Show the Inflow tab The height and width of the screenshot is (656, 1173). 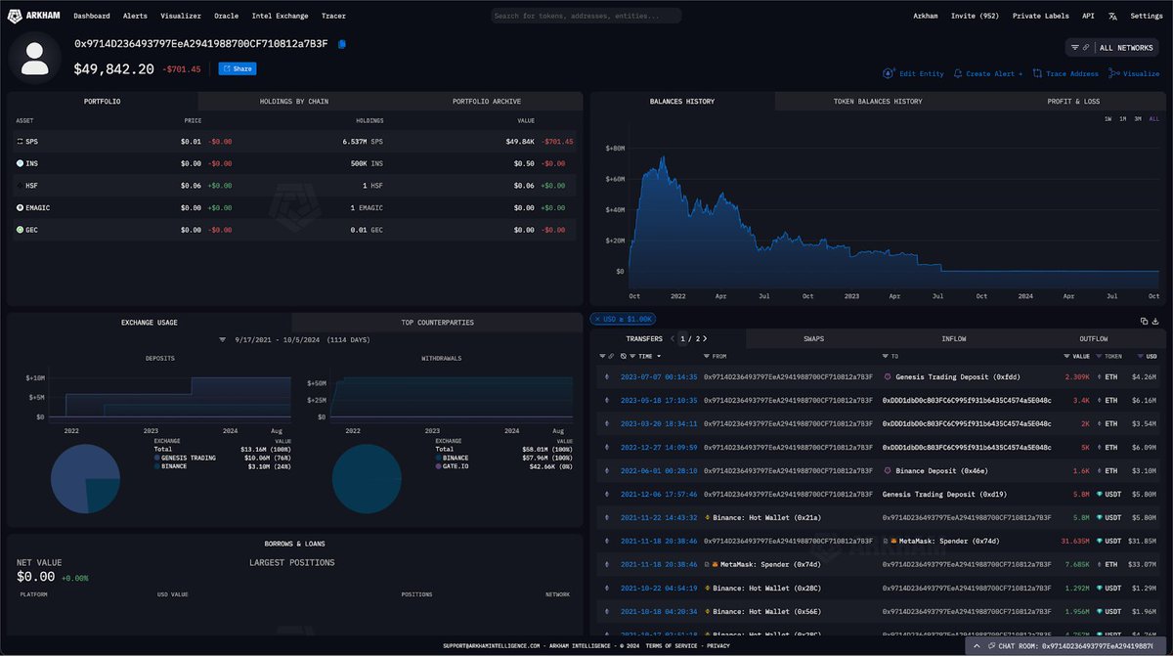point(953,339)
